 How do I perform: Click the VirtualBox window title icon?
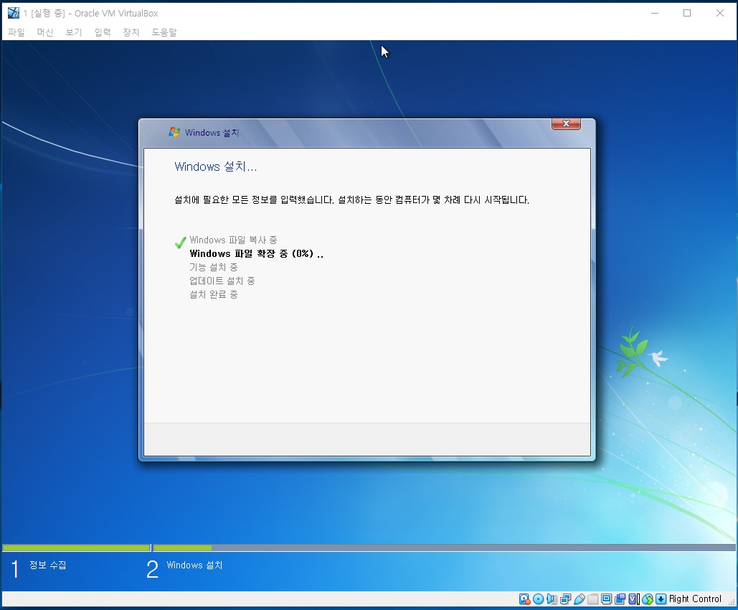point(14,13)
